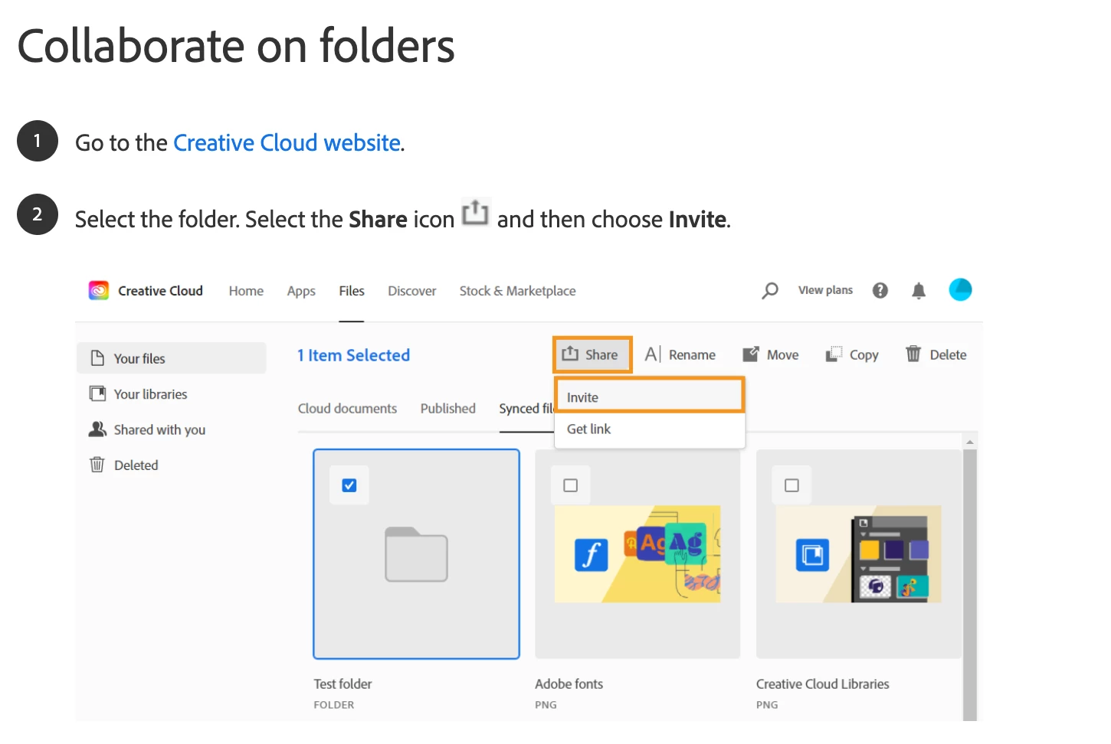Click the Move arrow icon
The image size is (1111, 744).
click(751, 354)
